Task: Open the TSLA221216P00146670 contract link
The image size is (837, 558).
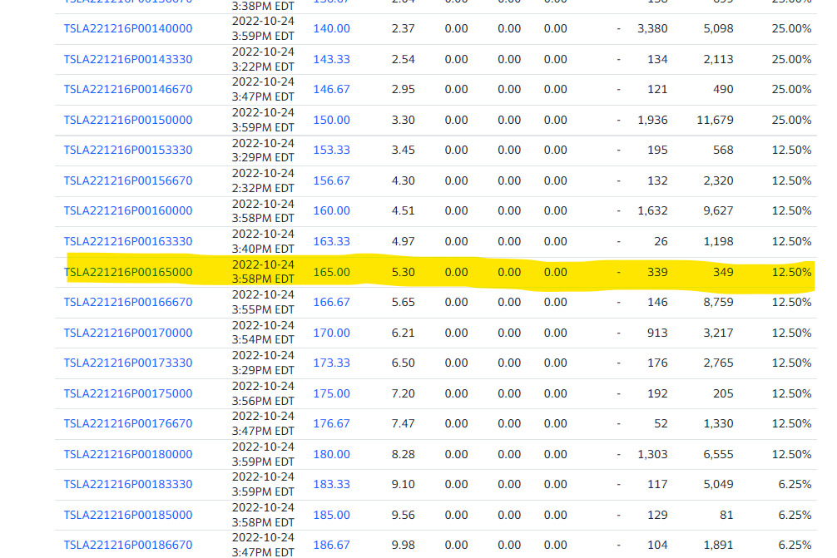Action: [x=128, y=89]
